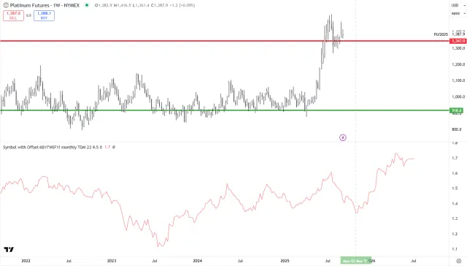Click the 1.7 indicator scale label
467x266 pixels.
click(455, 158)
